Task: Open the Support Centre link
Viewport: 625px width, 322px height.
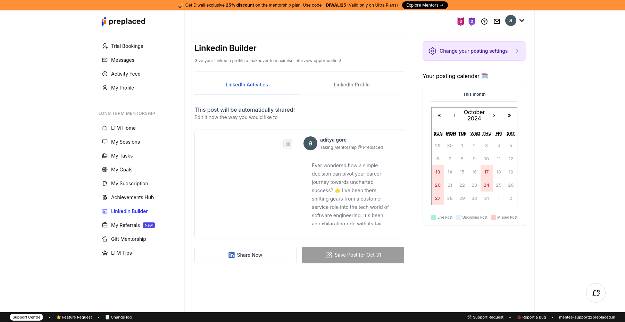Action: 26,317
